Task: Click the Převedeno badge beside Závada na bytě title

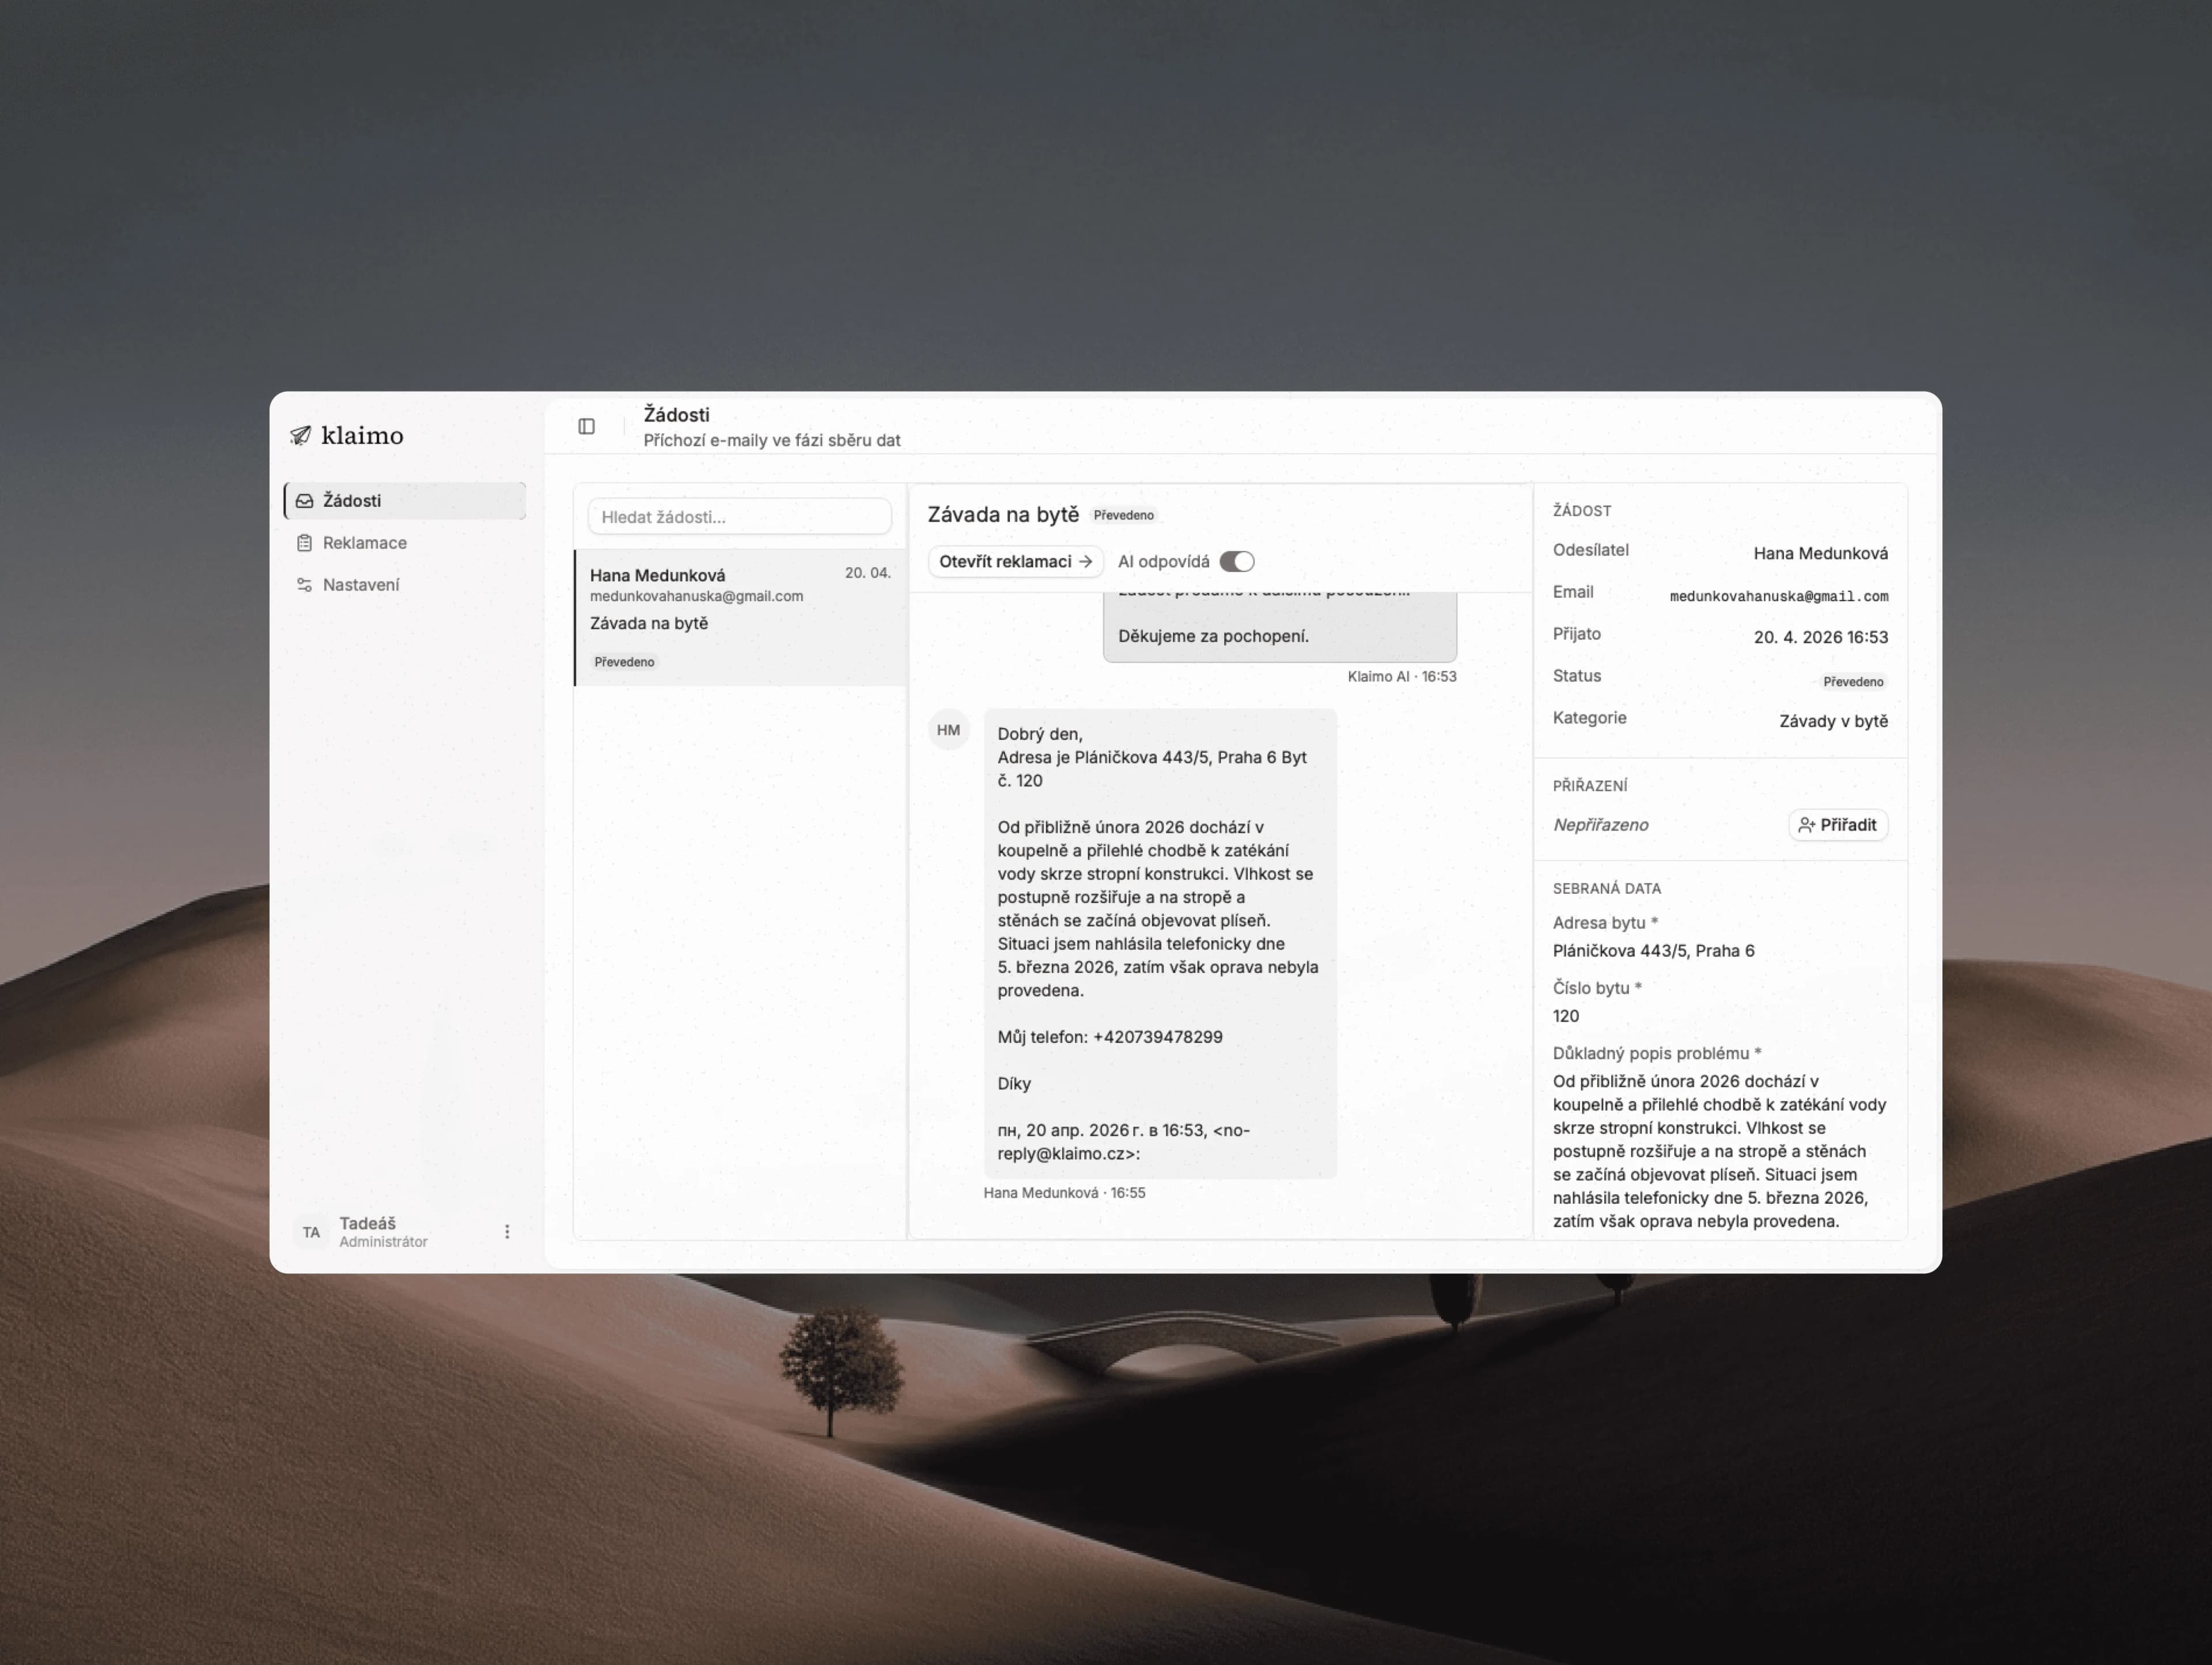Action: coord(1124,515)
